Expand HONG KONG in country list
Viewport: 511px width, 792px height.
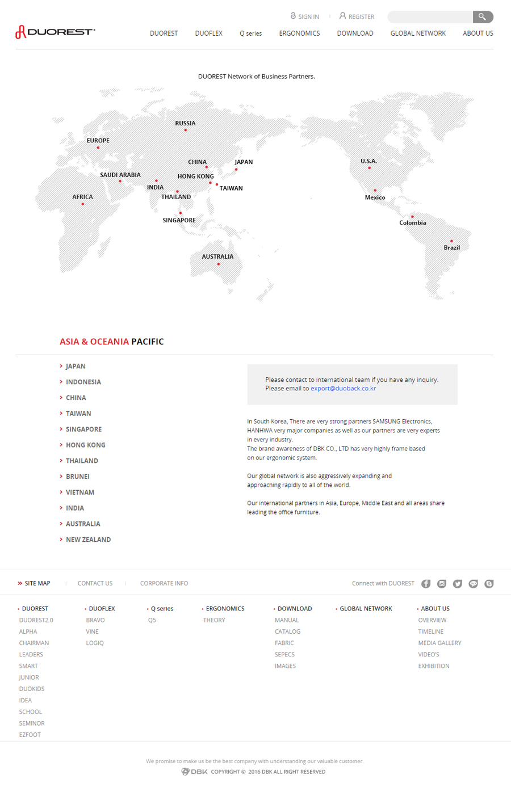[85, 445]
